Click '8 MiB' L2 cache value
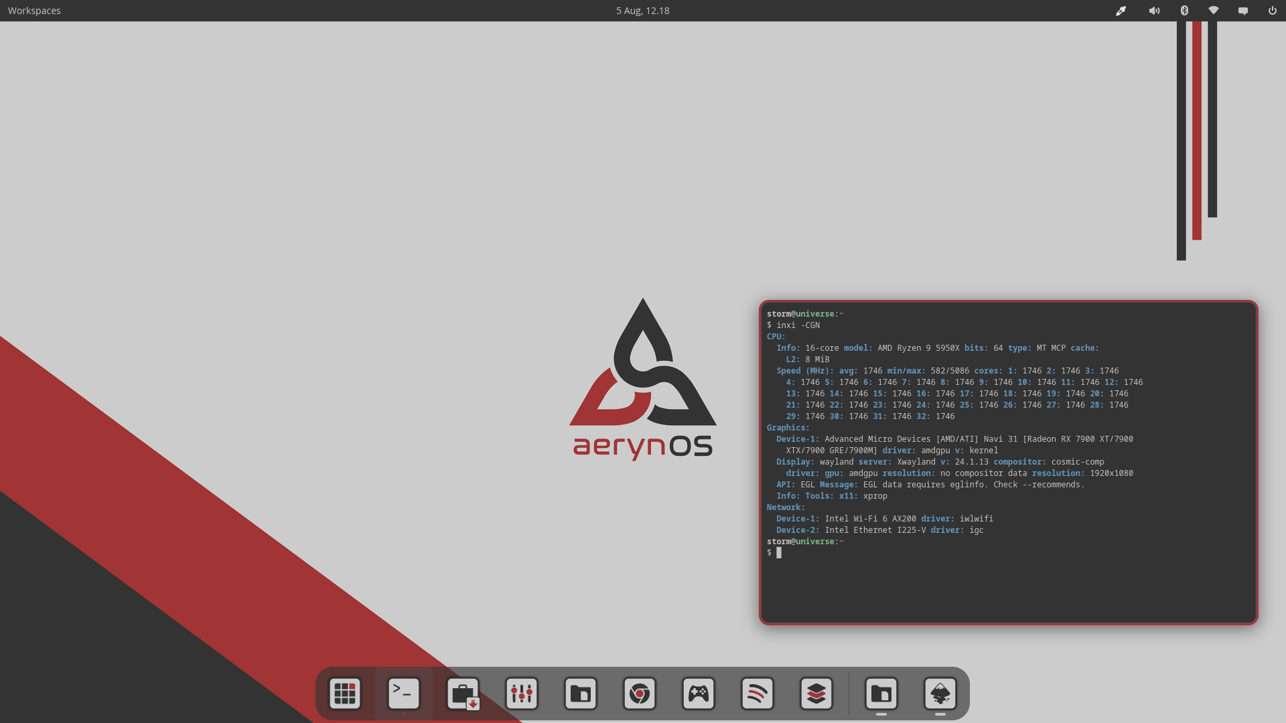The width and height of the screenshot is (1286, 723). click(x=817, y=359)
